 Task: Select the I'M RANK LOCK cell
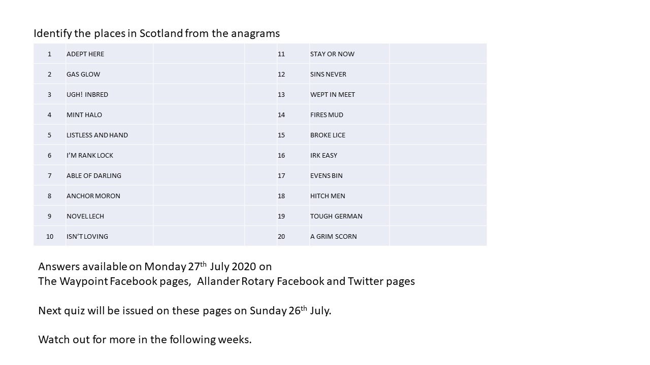tap(109, 155)
